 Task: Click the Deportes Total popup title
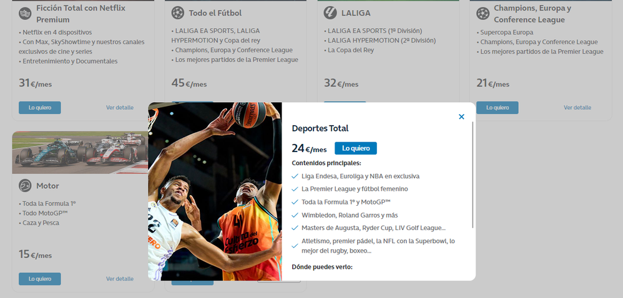(320, 128)
